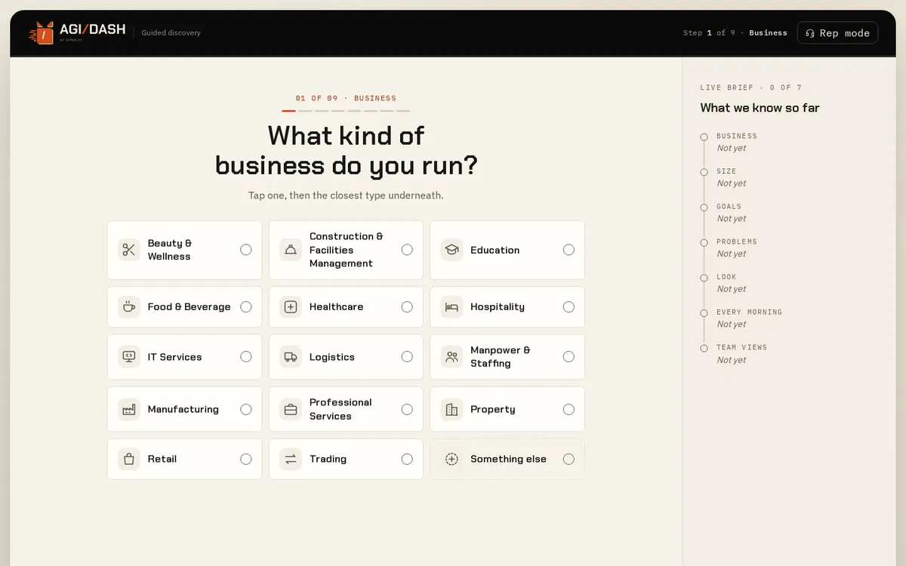This screenshot has height=566, width=906.
Task: Click the 'Healthcare' card label
Action: (336, 307)
